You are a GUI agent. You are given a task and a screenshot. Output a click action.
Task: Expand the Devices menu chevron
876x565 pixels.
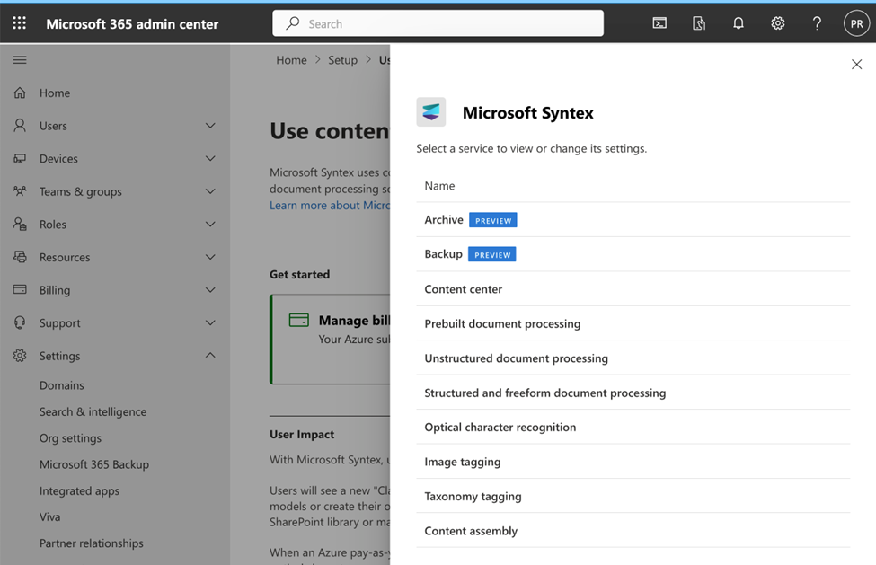coord(210,159)
